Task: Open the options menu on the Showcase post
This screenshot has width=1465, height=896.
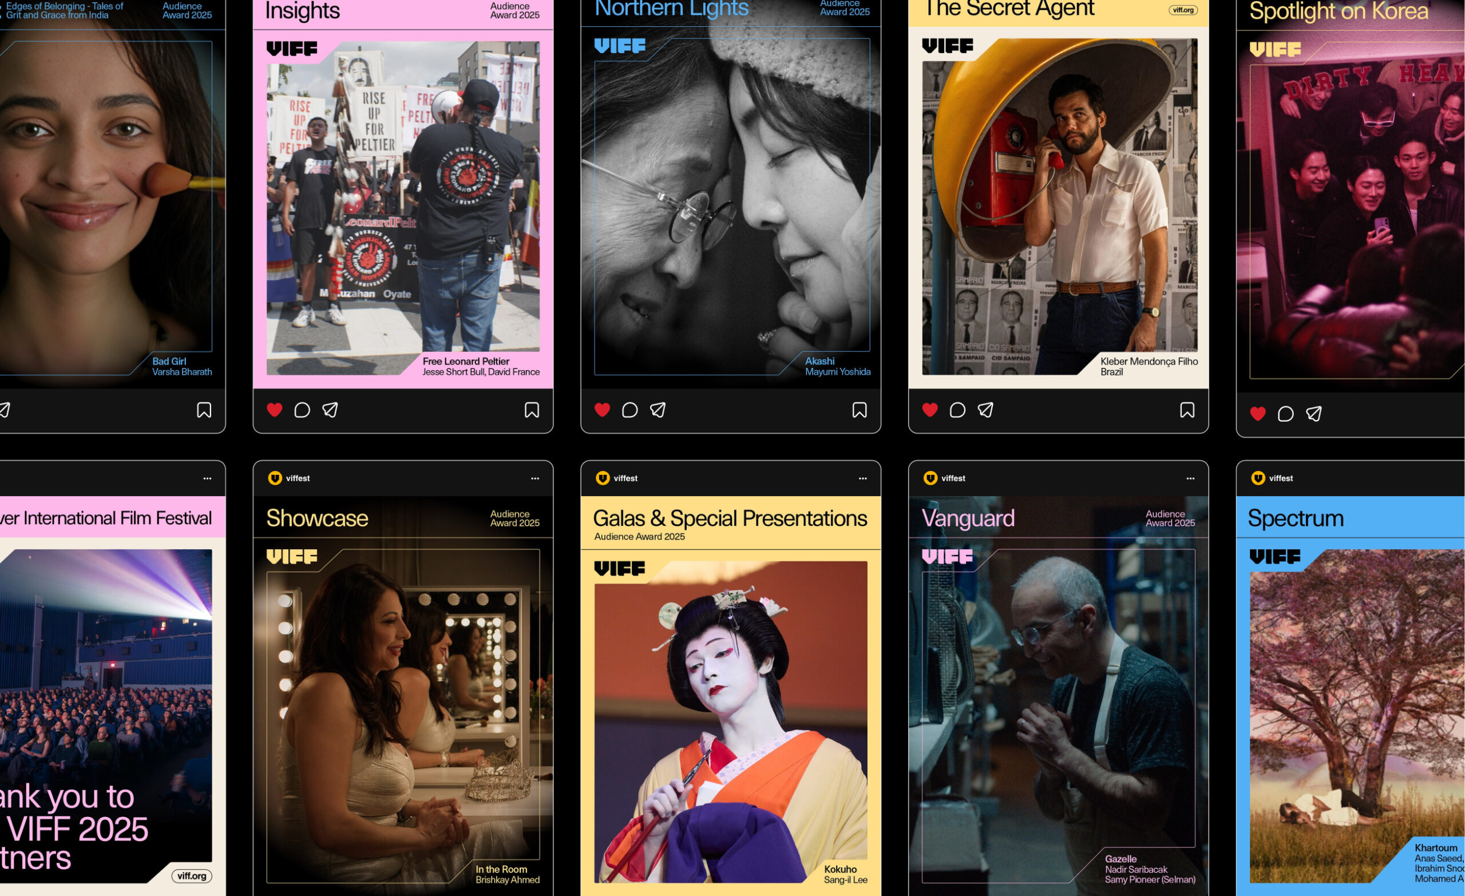Action: pos(534,478)
